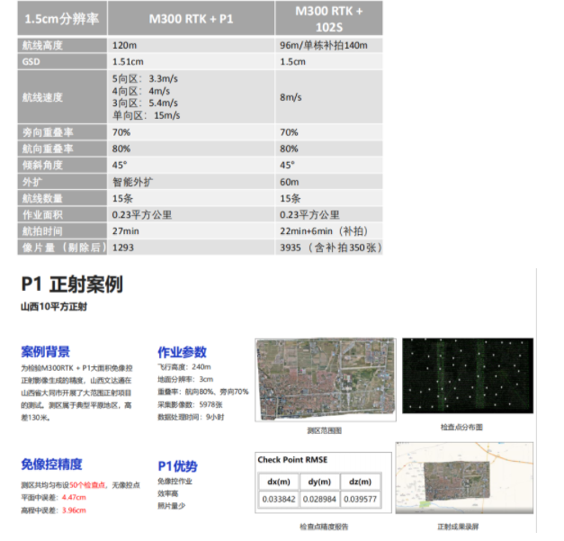Select cell '22min+6min (补拍)'
This screenshot has height=541, width=564.
[x=328, y=231]
